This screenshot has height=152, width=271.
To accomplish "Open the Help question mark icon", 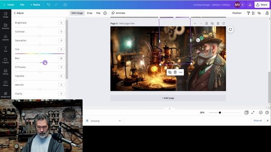I will 267,113.
